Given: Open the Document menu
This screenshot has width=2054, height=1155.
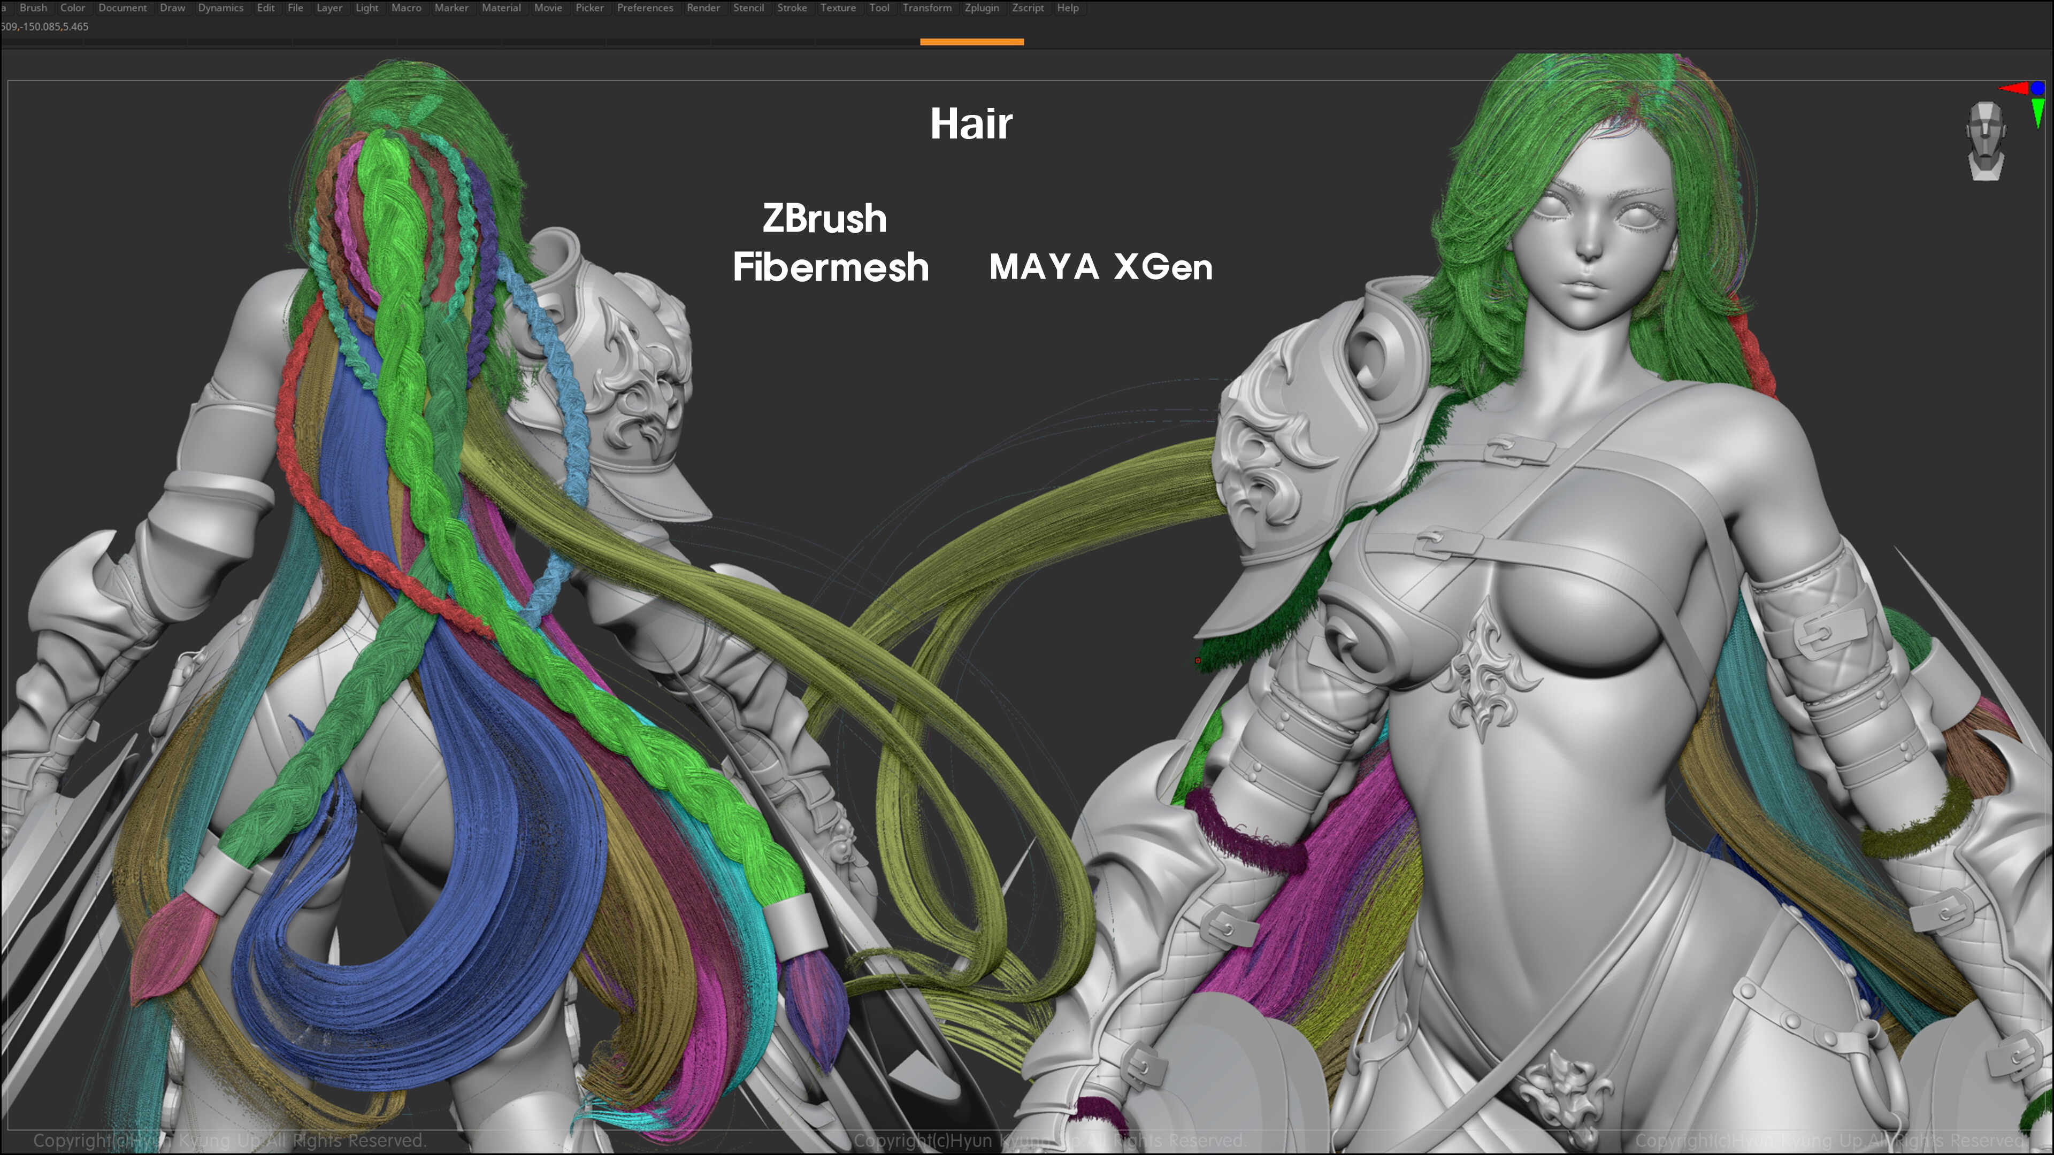Looking at the screenshot, I should point(123,8).
